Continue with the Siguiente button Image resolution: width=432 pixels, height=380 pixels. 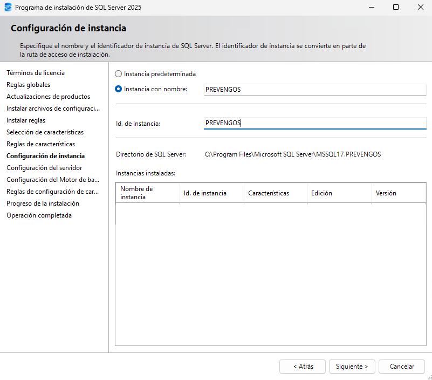click(352, 367)
